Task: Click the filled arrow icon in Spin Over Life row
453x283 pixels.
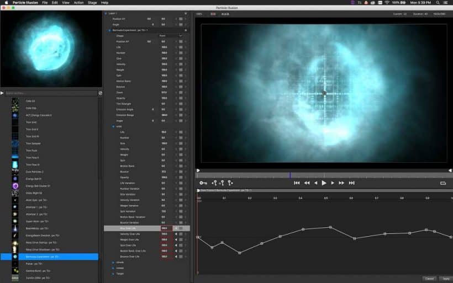Action: point(176,245)
